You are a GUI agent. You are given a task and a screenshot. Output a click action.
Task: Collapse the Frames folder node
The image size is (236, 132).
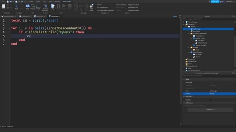[189, 48]
